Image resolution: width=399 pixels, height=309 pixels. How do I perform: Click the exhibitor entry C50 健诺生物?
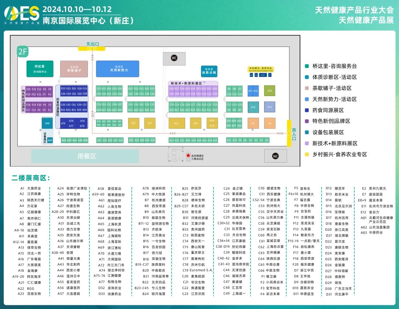(269, 189)
